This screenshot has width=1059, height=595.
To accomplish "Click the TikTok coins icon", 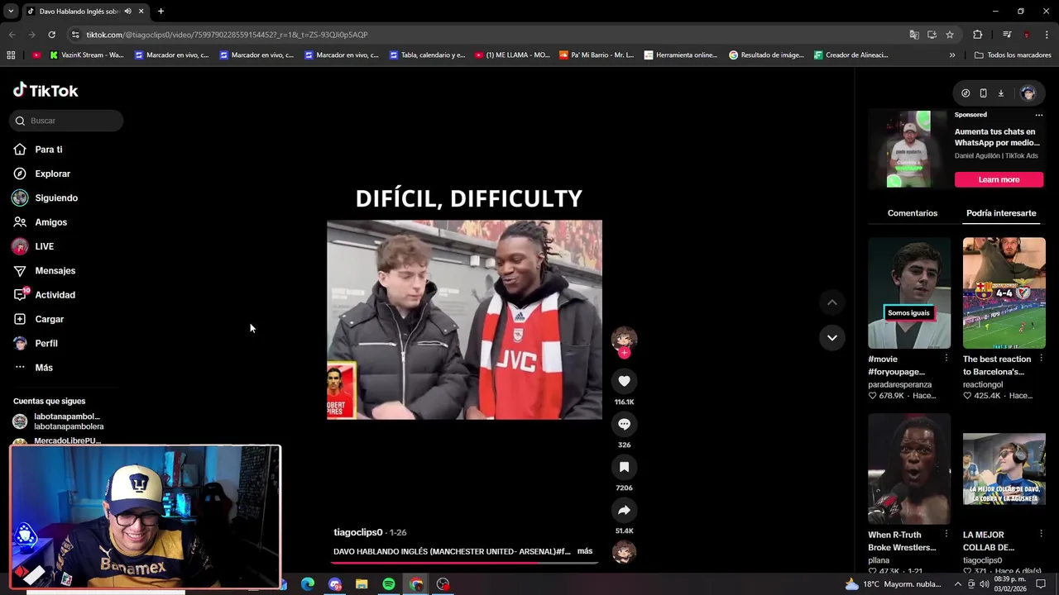I will coord(966,93).
